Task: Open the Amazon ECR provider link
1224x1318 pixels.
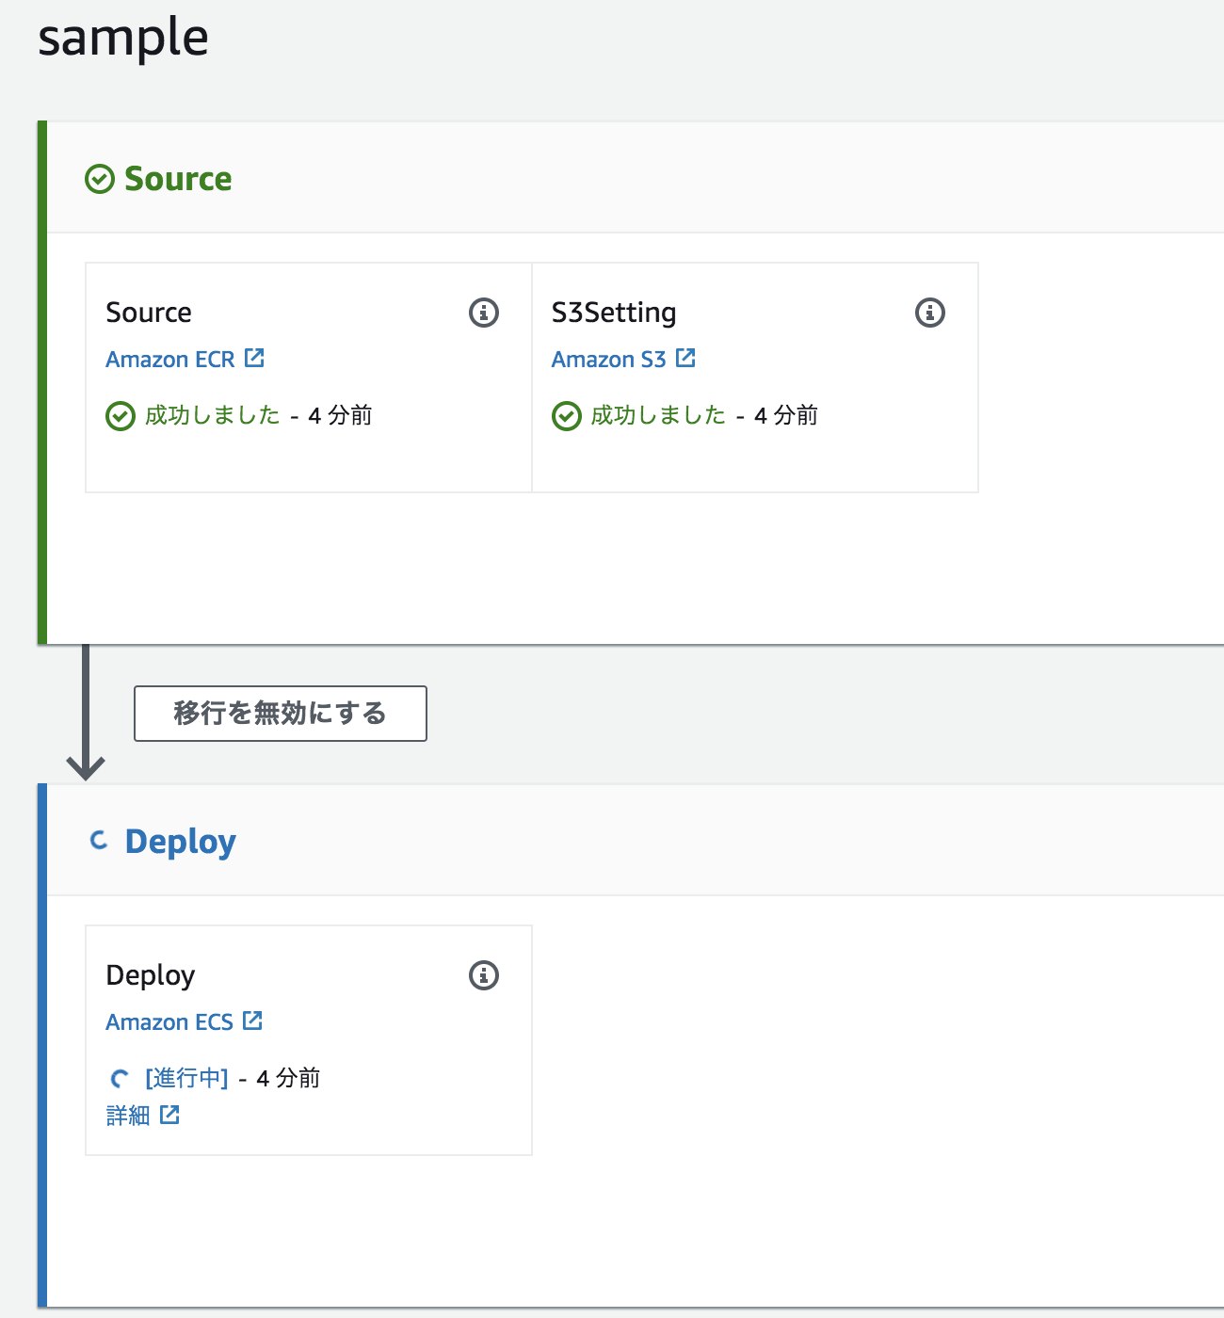Action: pos(170,360)
